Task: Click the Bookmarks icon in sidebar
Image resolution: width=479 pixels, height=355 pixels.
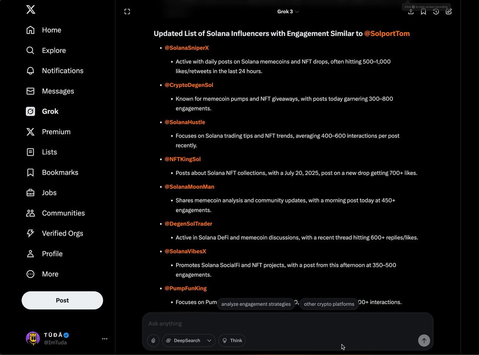Action: click(30, 172)
